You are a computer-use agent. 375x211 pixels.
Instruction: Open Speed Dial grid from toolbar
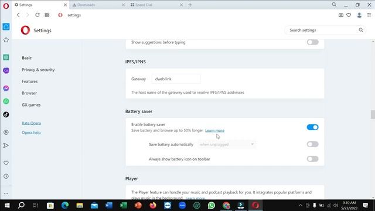47,15
